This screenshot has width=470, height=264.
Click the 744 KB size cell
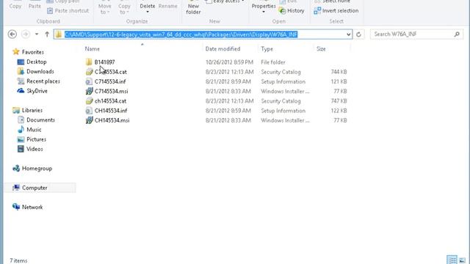pyautogui.click(x=339, y=72)
